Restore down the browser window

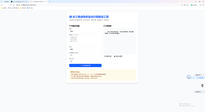point(199,1)
